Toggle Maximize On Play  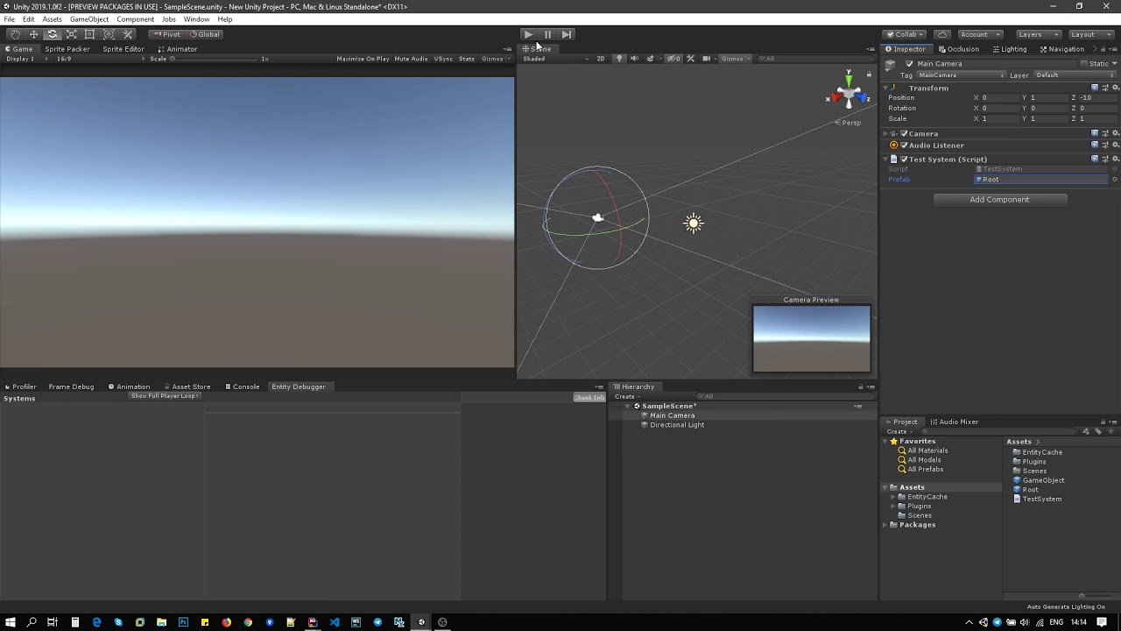point(363,59)
